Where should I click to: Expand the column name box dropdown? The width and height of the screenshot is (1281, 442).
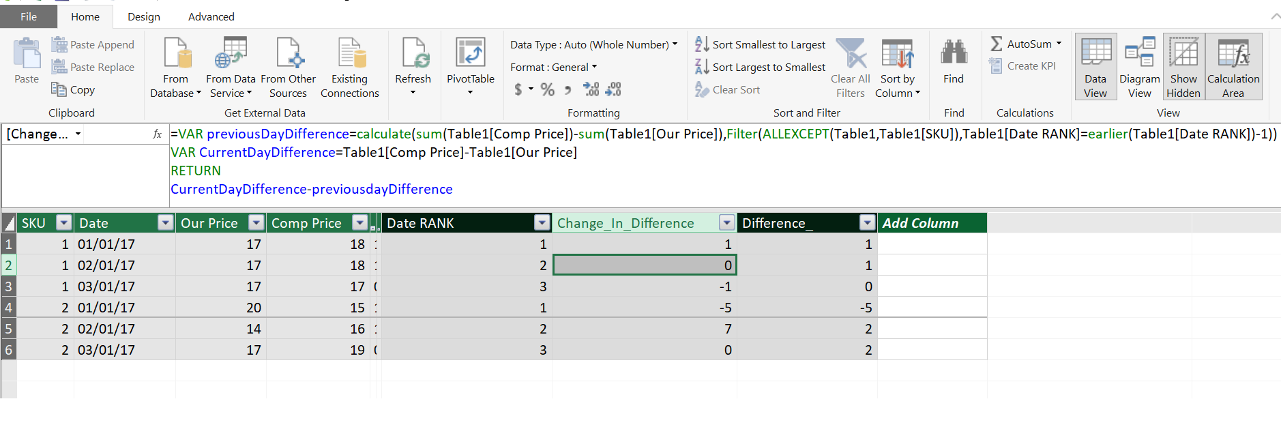click(78, 134)
